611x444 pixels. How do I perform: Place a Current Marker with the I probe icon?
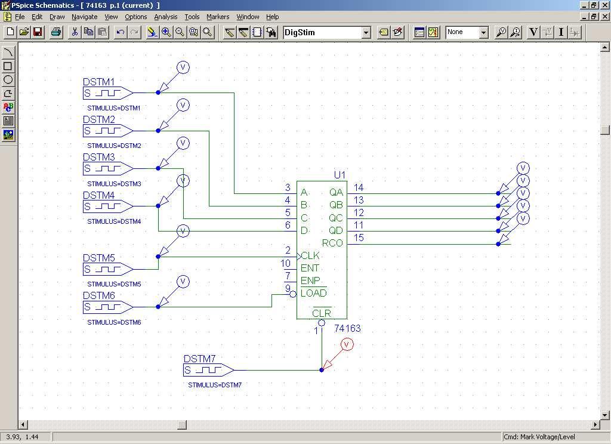coord(515,32)
